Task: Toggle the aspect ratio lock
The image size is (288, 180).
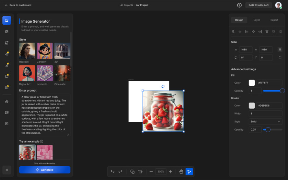Action: pos(280,50)
